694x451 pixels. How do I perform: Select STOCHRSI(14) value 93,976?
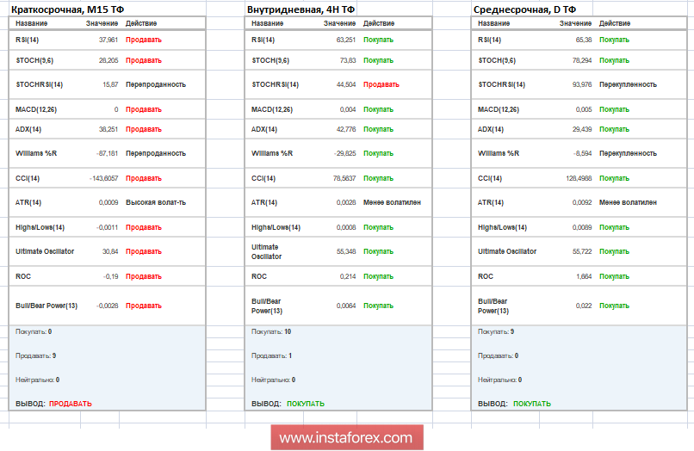pos(582,84)
